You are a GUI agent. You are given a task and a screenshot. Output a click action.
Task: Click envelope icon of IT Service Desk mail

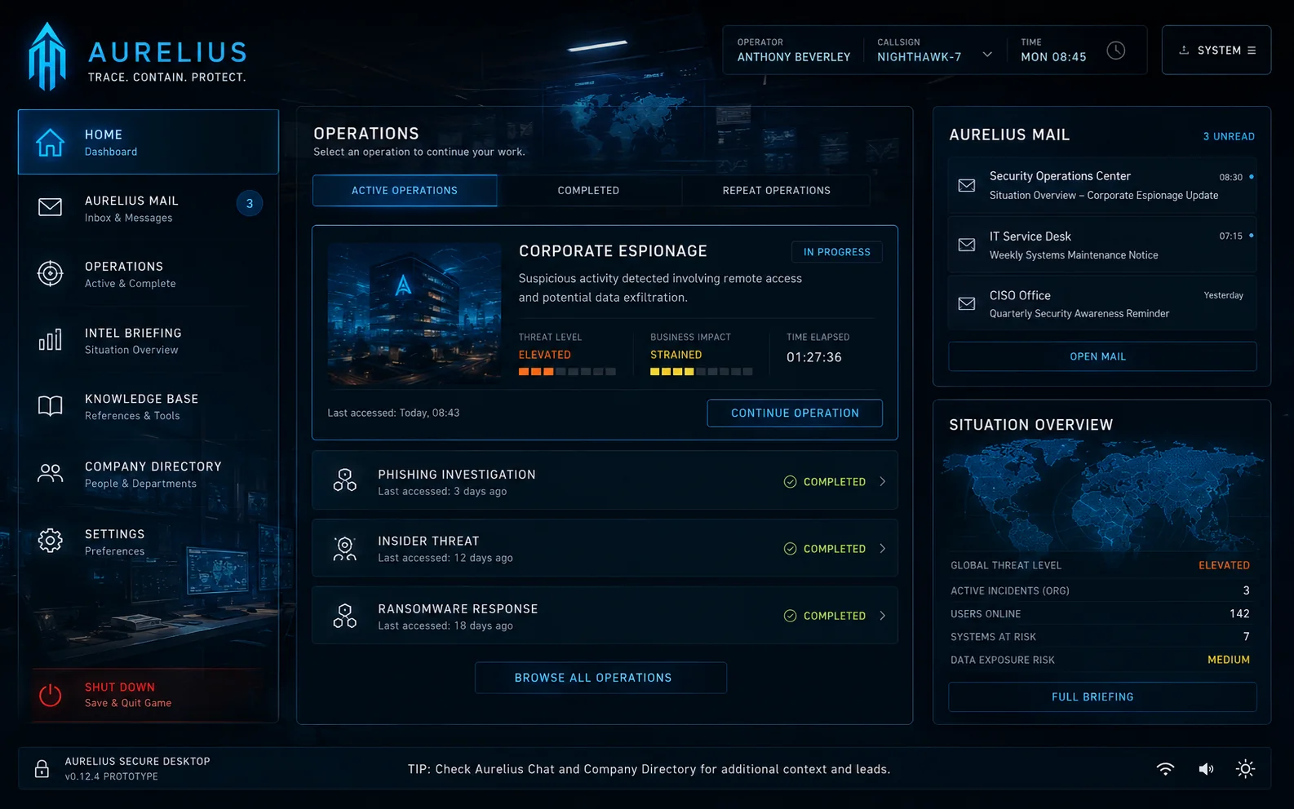[967, 245]
